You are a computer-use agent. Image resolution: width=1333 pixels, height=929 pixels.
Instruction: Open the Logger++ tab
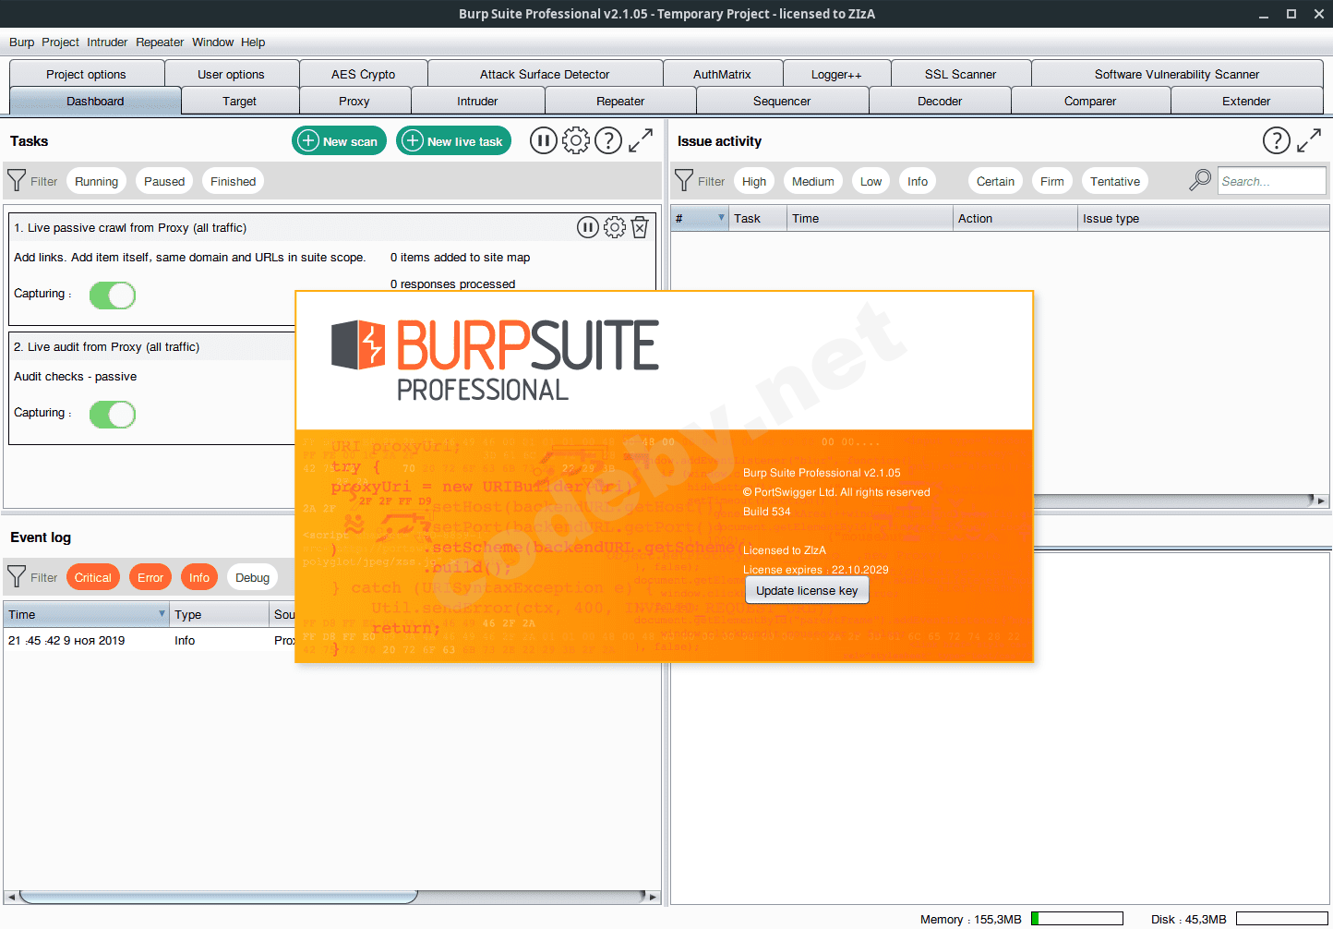pos(836,74)
